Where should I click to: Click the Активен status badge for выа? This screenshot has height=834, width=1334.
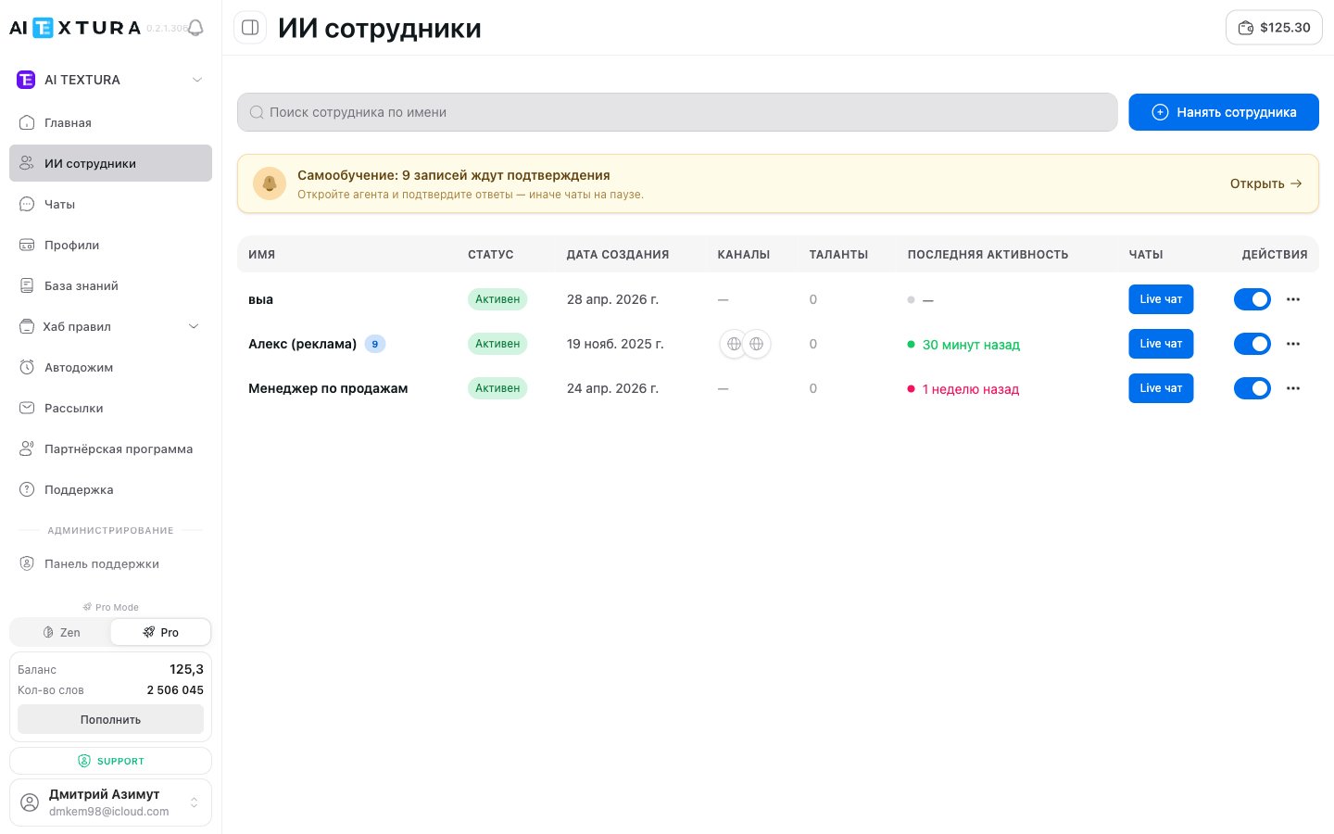coord(497,299)
